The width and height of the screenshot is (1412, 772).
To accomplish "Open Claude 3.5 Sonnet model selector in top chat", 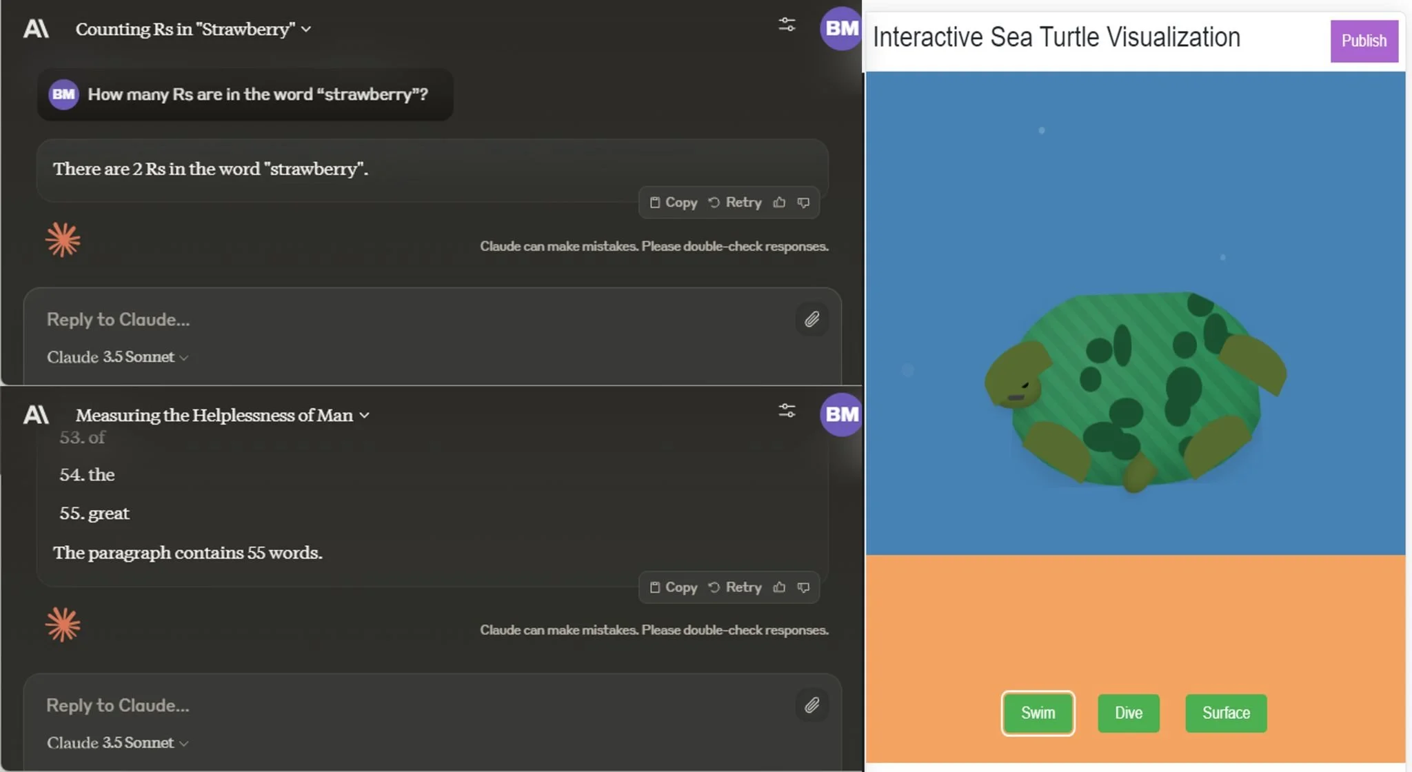I will coord(117,357).
